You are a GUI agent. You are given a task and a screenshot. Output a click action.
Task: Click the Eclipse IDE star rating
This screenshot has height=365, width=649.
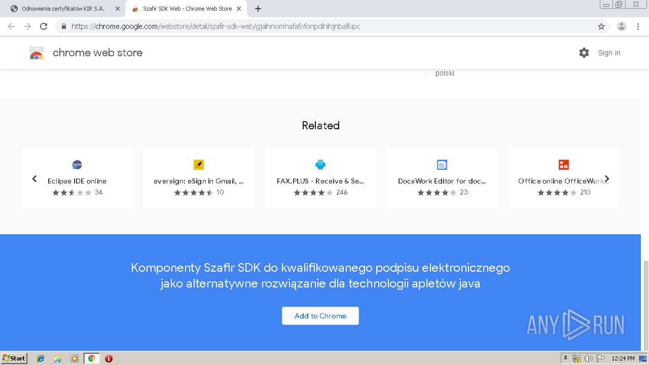pyautogui.click(x=73, y=193)
